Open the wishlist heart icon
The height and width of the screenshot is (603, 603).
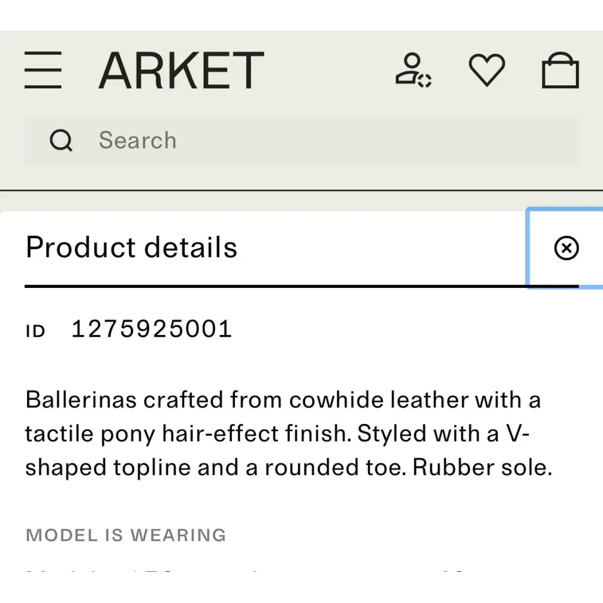point(486,70)
